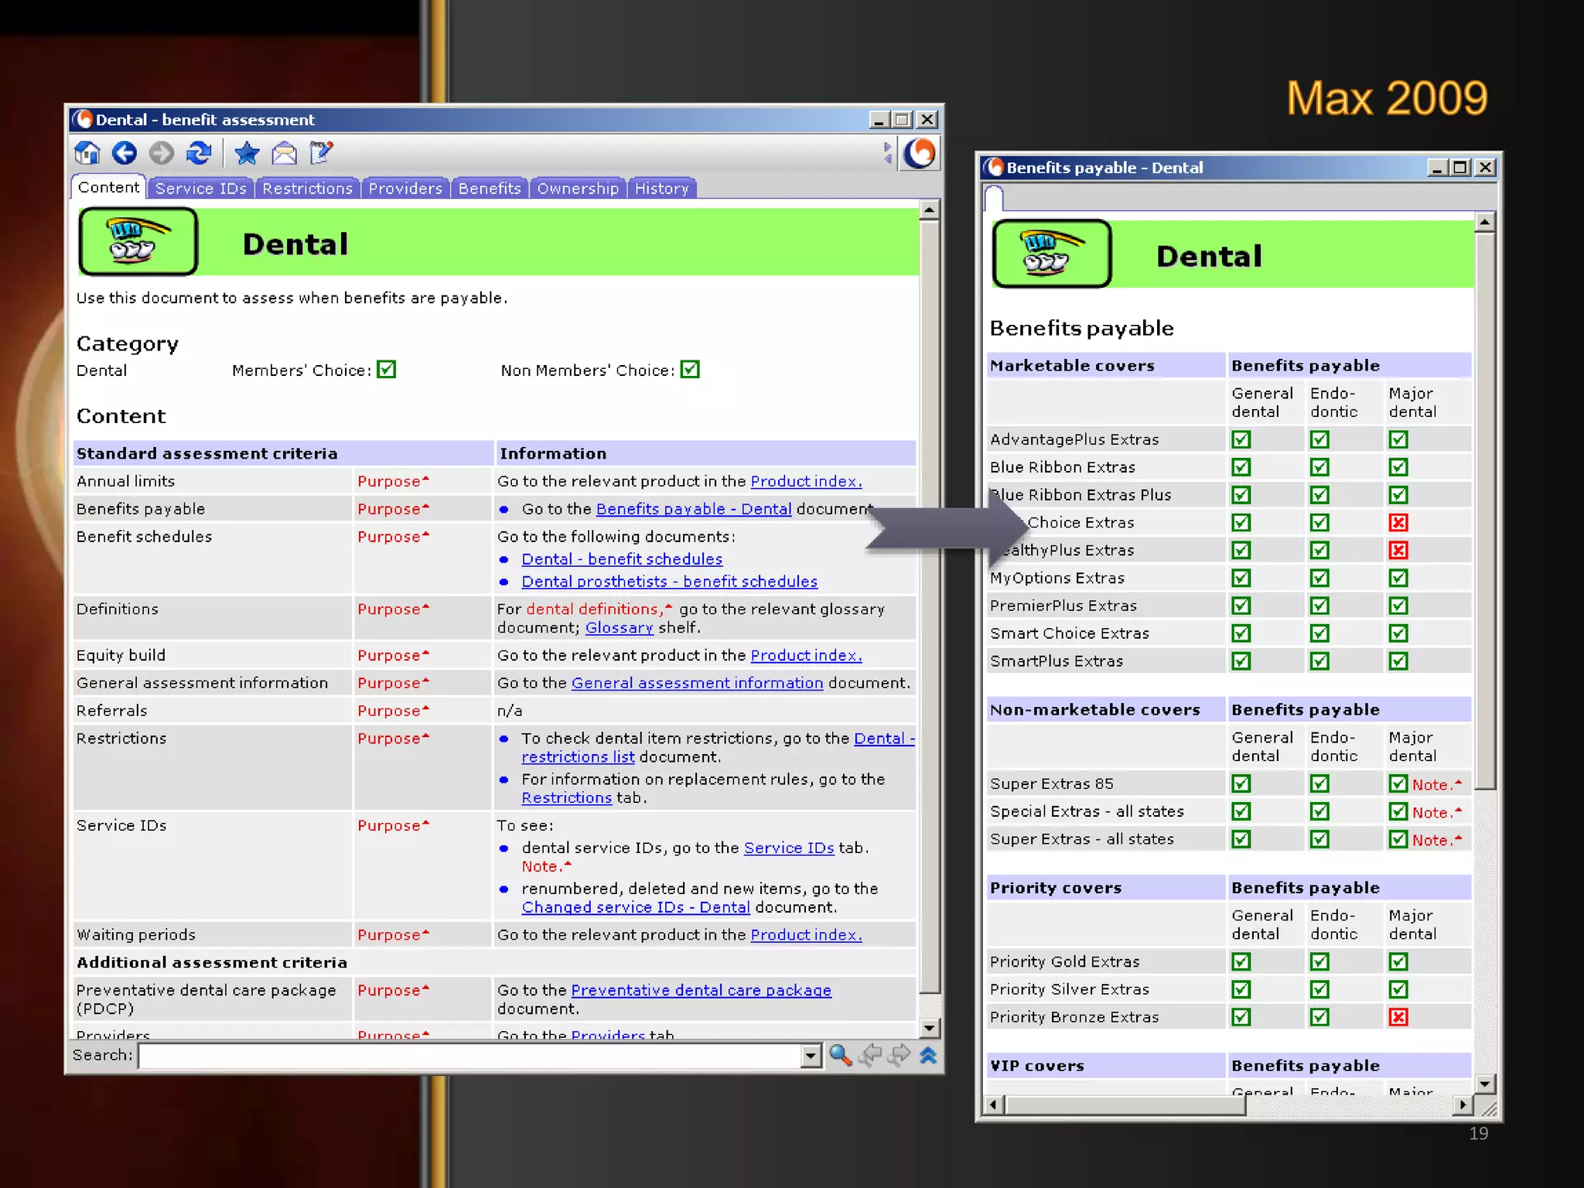Add to favourites with star icon
The height and width of the screenshot is (1188, 1584).
[247, 153]
